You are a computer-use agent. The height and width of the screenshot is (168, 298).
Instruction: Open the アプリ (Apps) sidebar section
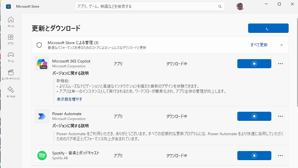click(11, 39)
